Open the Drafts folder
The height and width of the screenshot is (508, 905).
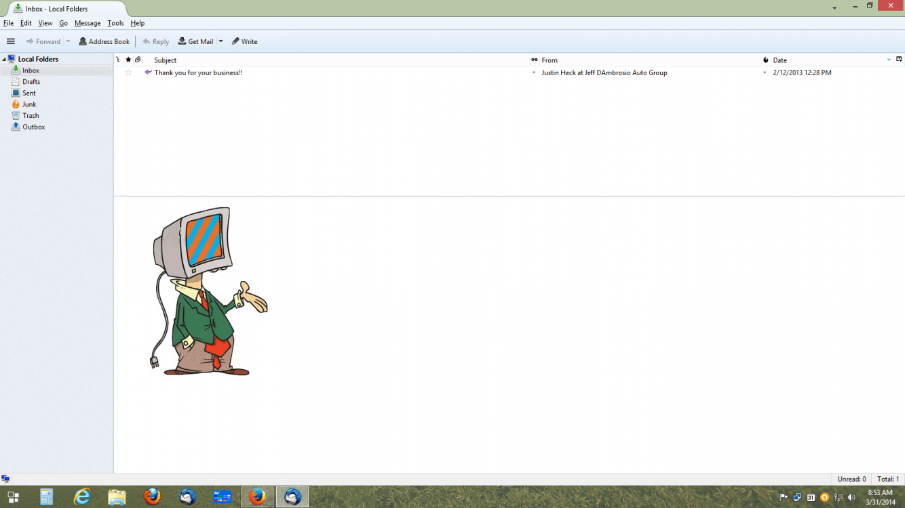[x=31, y=82]
